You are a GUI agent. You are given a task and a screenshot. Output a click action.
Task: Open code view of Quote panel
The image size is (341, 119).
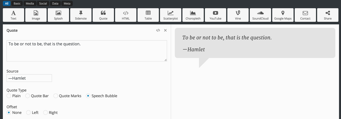(x=158, y=30)
